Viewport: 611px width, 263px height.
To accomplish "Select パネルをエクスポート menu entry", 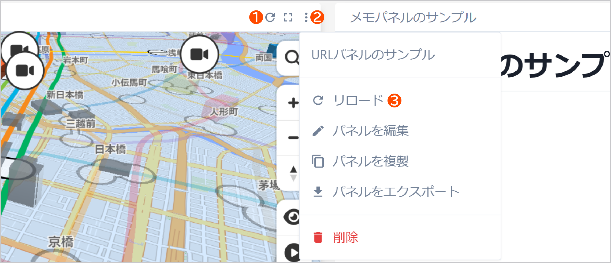I will (x=400, y=192).
